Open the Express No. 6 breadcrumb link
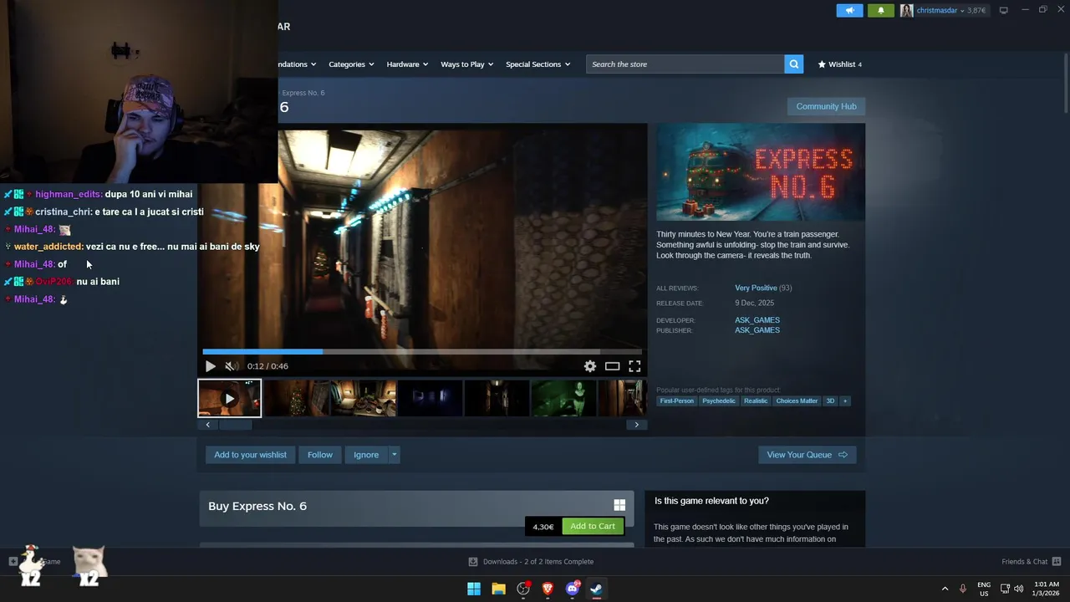Image resolution: width=1070 pixels, height=602 pixels. tap(303, 93)
